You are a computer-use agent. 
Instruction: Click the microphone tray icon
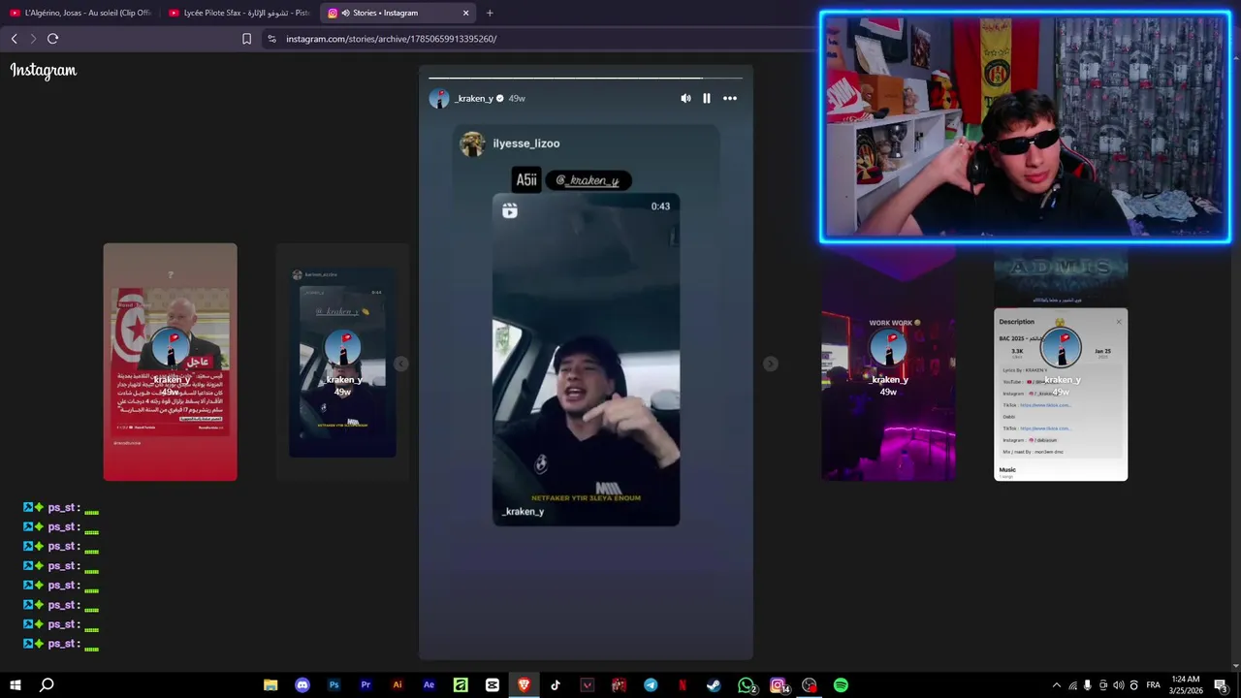coord(1088,685)
